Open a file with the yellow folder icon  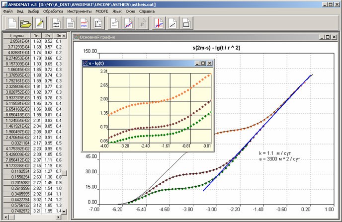[x=25, y=23]
